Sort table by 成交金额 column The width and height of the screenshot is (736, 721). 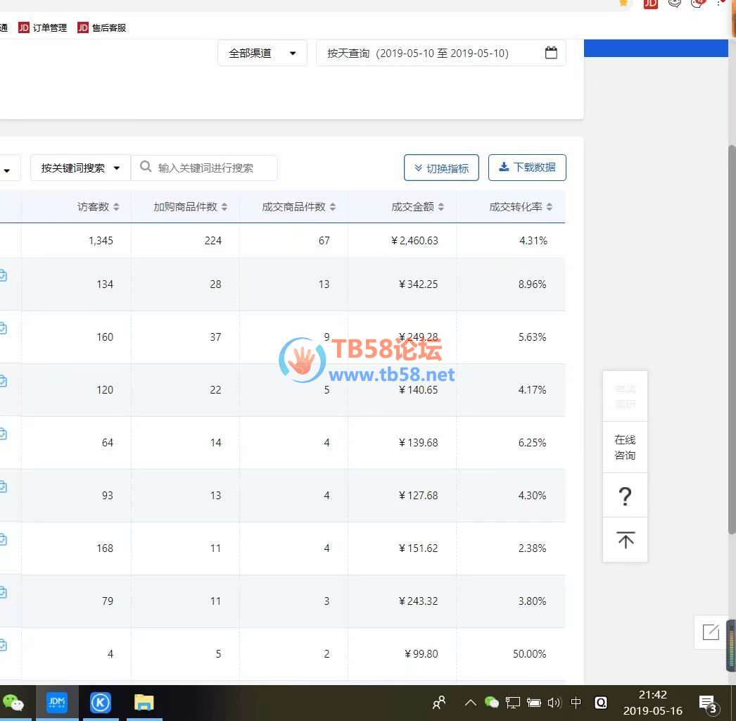pyautogui.click(x=418, y=207)
